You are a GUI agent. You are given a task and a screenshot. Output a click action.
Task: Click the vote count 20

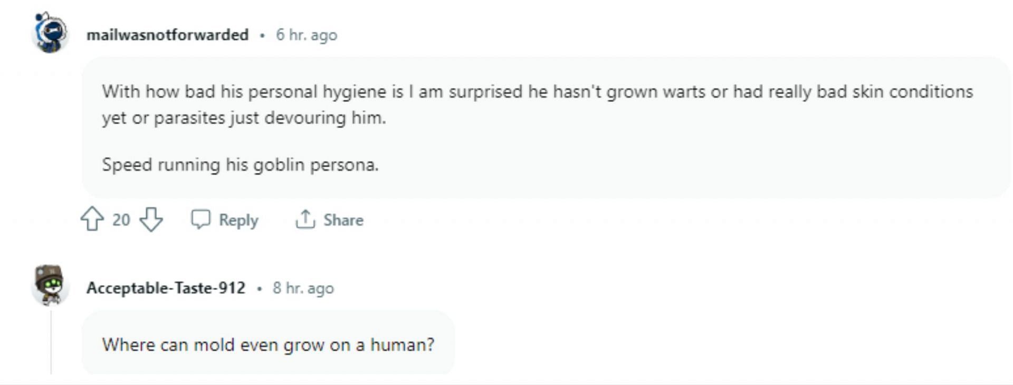[121, 220]
